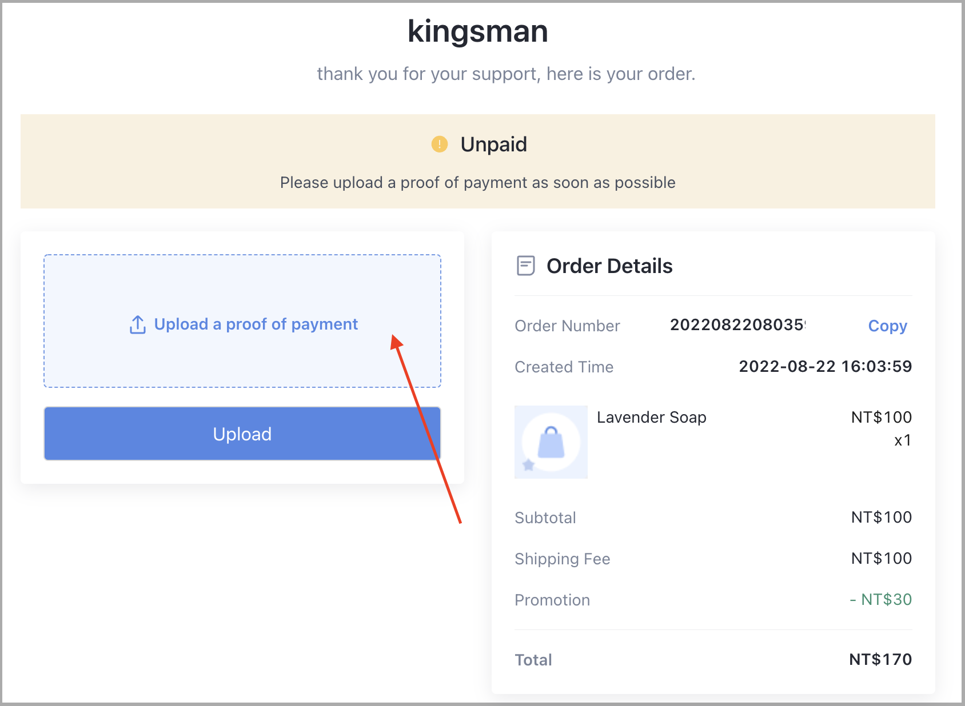Image resolution: width=965 pixels, height=706 pixels.
Task: Click the proof of payment reminder text
Action: [478, 182]
